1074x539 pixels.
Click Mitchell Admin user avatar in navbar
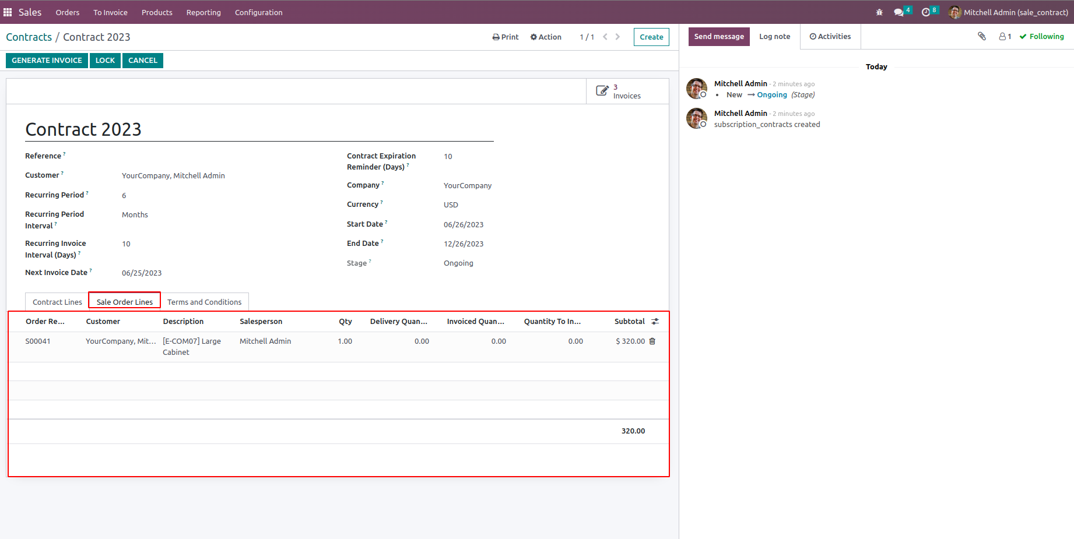coord(954,12)
